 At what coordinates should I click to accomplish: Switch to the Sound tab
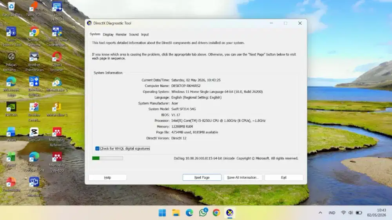click(x=134, y=34)
